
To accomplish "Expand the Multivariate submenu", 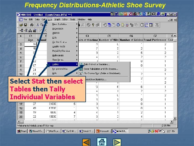I will pyautogui.click(x=63, y=55).
